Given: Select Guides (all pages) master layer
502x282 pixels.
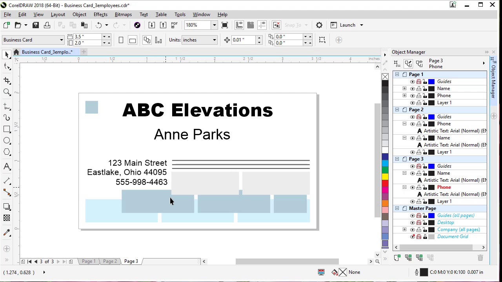Looking at the screenshot, I should pyautogui.click(x=456, y=215).
